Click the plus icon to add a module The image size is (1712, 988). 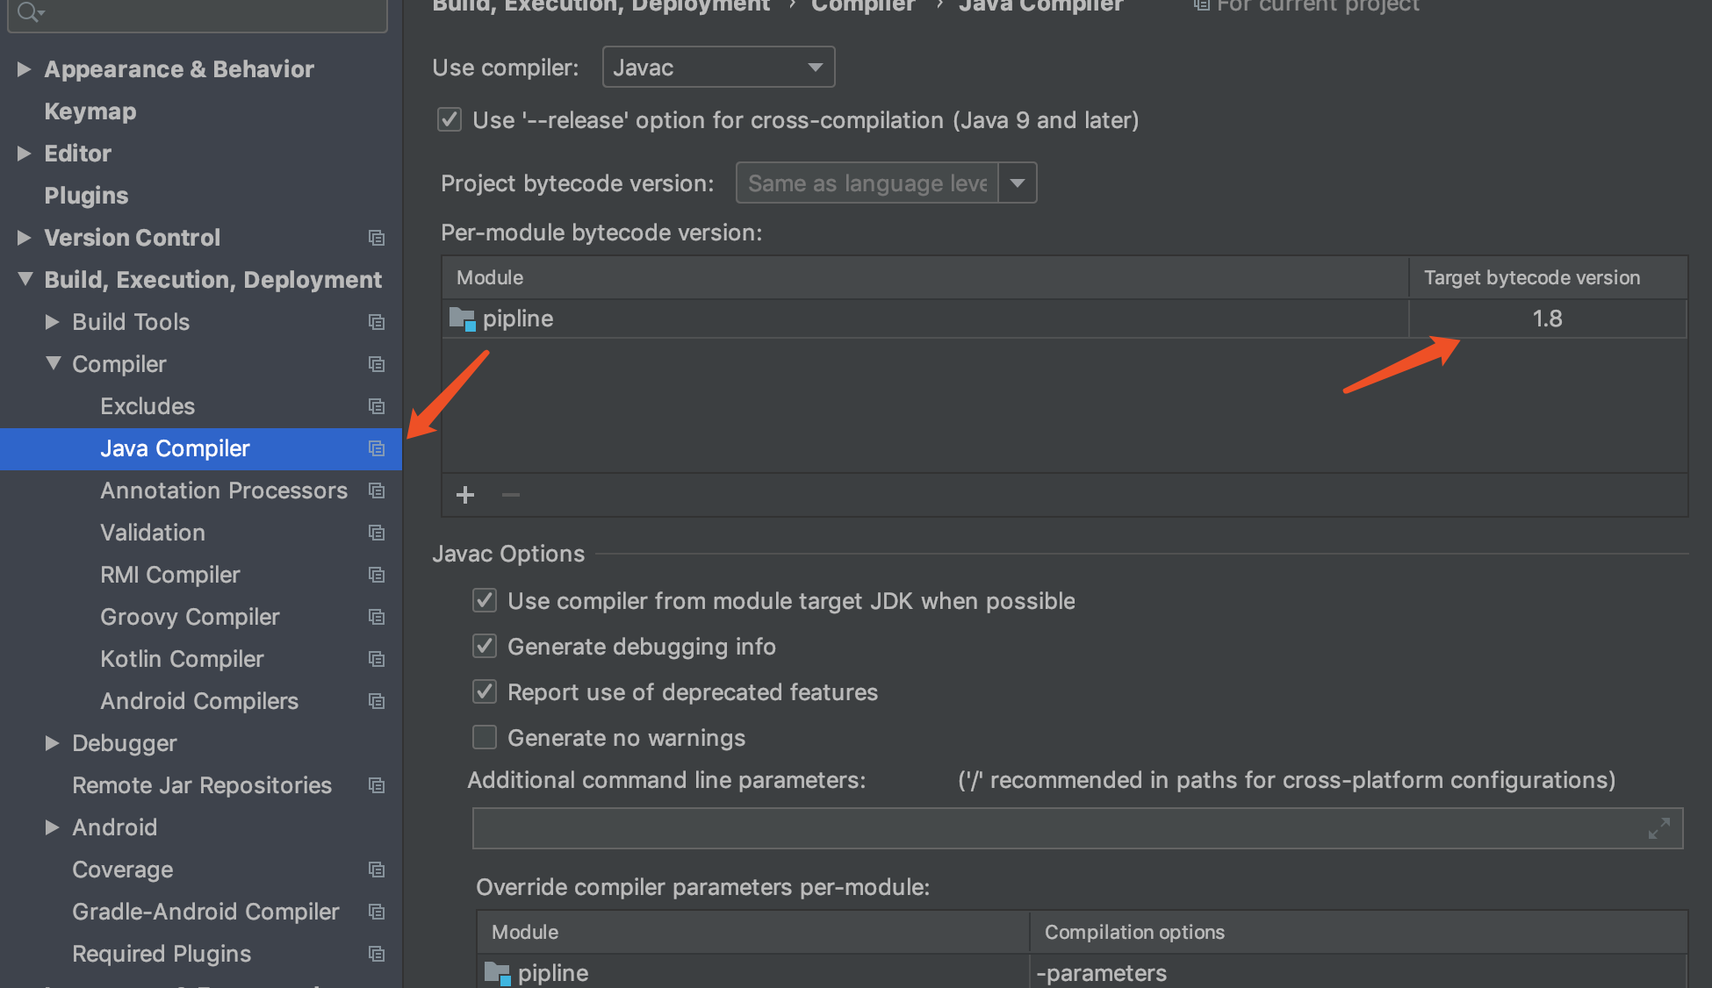tap(465, 495)
